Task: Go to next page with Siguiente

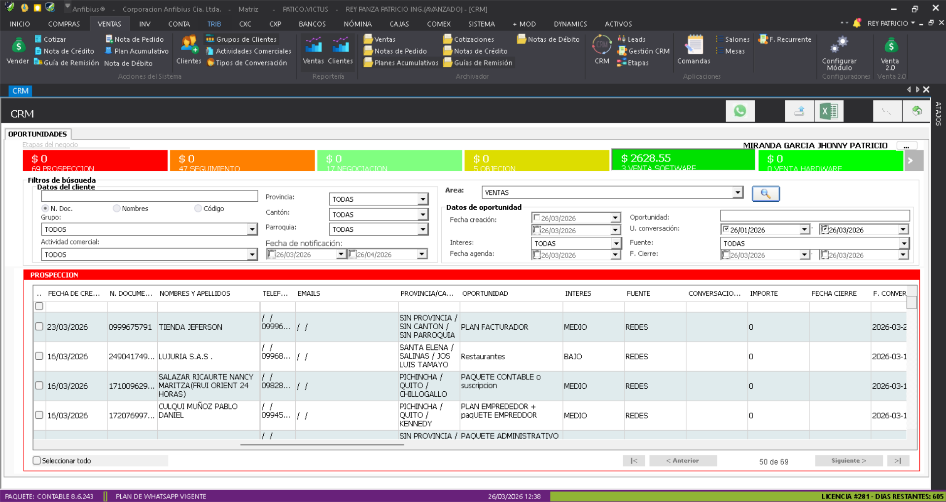Action: [x=848, y=461]
